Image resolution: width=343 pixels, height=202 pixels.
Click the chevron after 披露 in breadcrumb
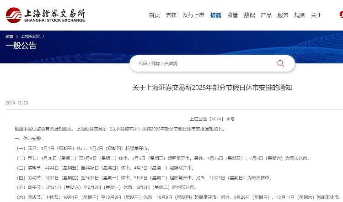(16, 36)
